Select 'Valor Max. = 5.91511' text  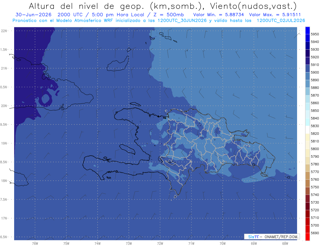pyautogui.click(x=275, y=15)
